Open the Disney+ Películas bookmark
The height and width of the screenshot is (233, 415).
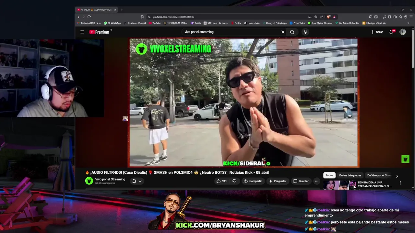(274, 23)
